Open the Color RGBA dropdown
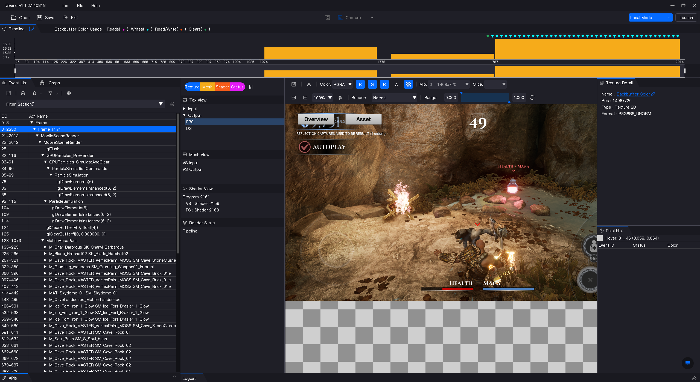The width and height of the screenshot is (700, 382). pos(342,84)
